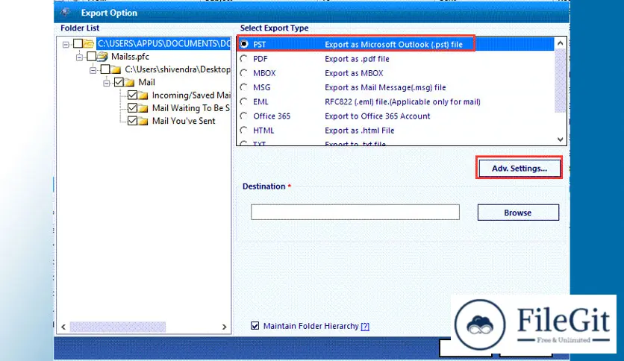Uncheck Incoming/Saved Mail folder checkbox
This screenshot has width=624, height=361.
click(x=133, y=95)
